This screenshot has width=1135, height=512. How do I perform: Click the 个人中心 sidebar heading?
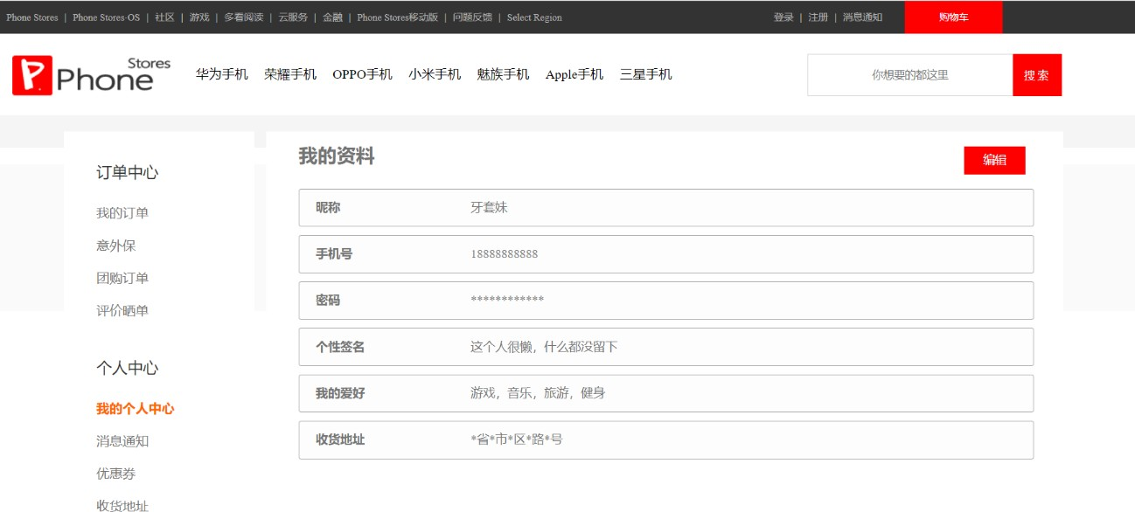click(128, 368)
